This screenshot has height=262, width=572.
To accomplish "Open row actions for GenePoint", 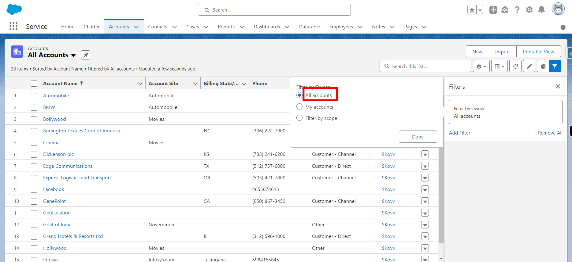I will (425, 201).
